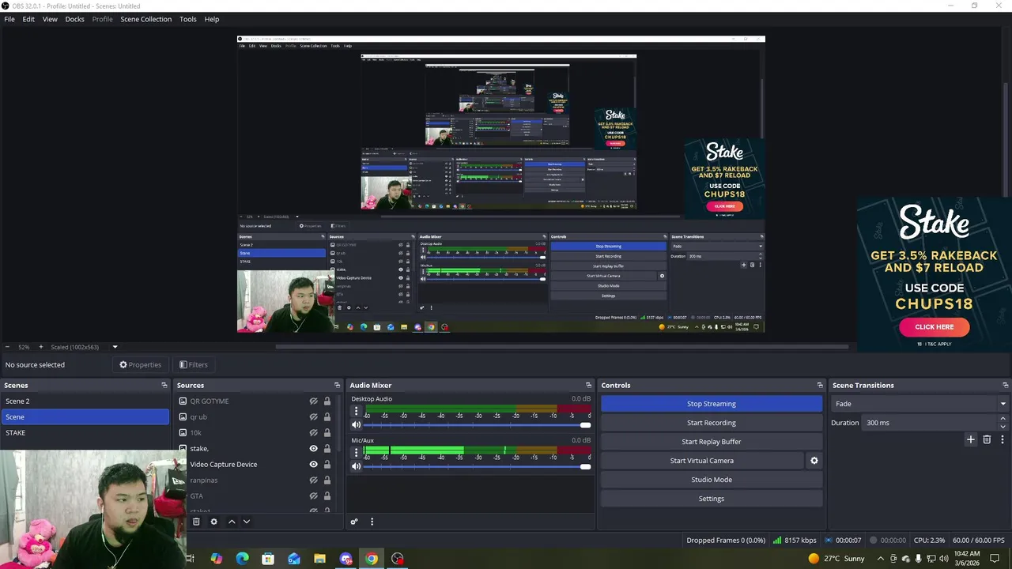Open the Help menu
This screenshot has height=569, width=1012.
pyautogui.click(x=212, y=19)
